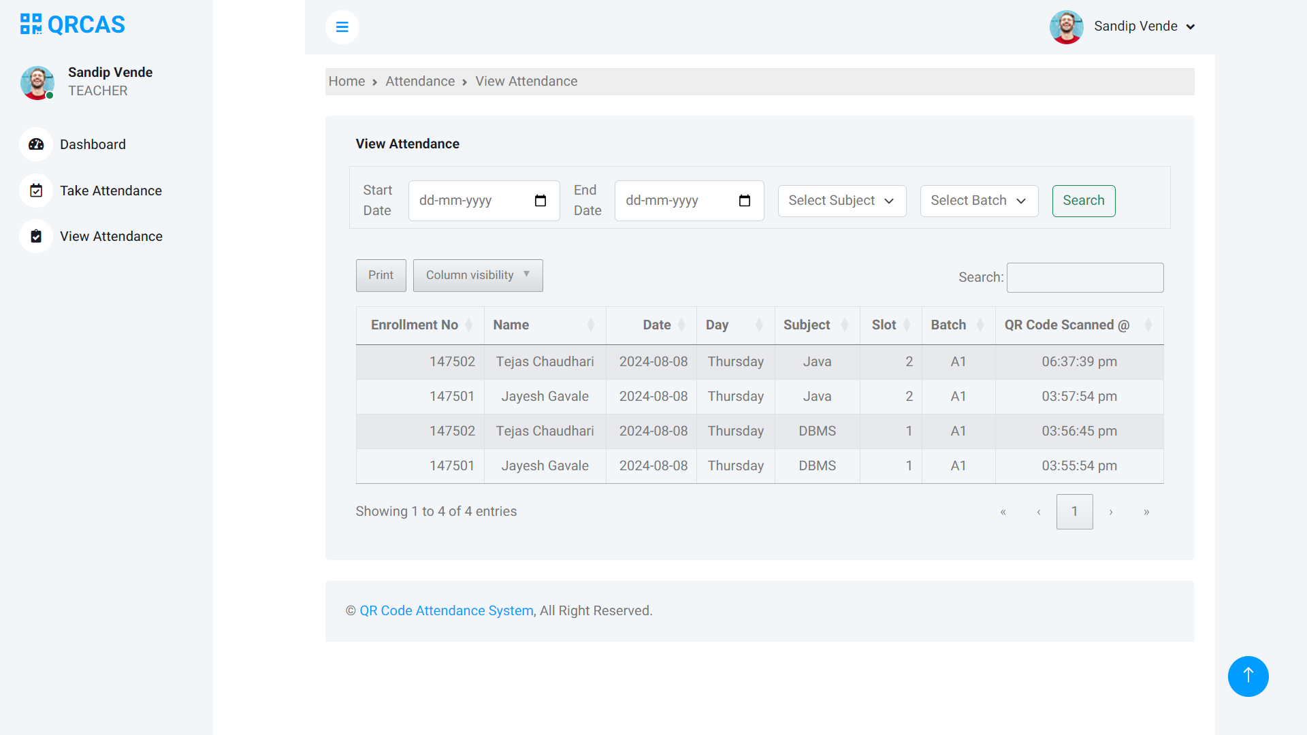The height and width of the screenshot is (735, 1307).
Task: Click the QRCAS logo icon
Action: click(31, 24)
